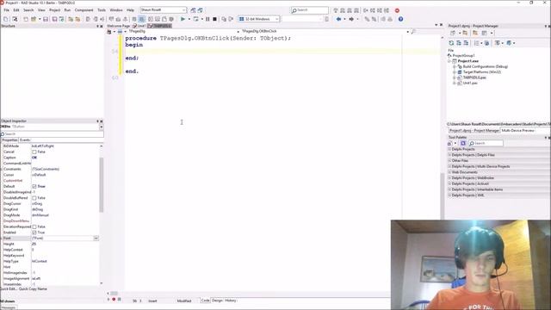551x310 pixels.
Task: Toggle the Enabled property checkbox
Action: pyautogui.click(x=34, y=232)
